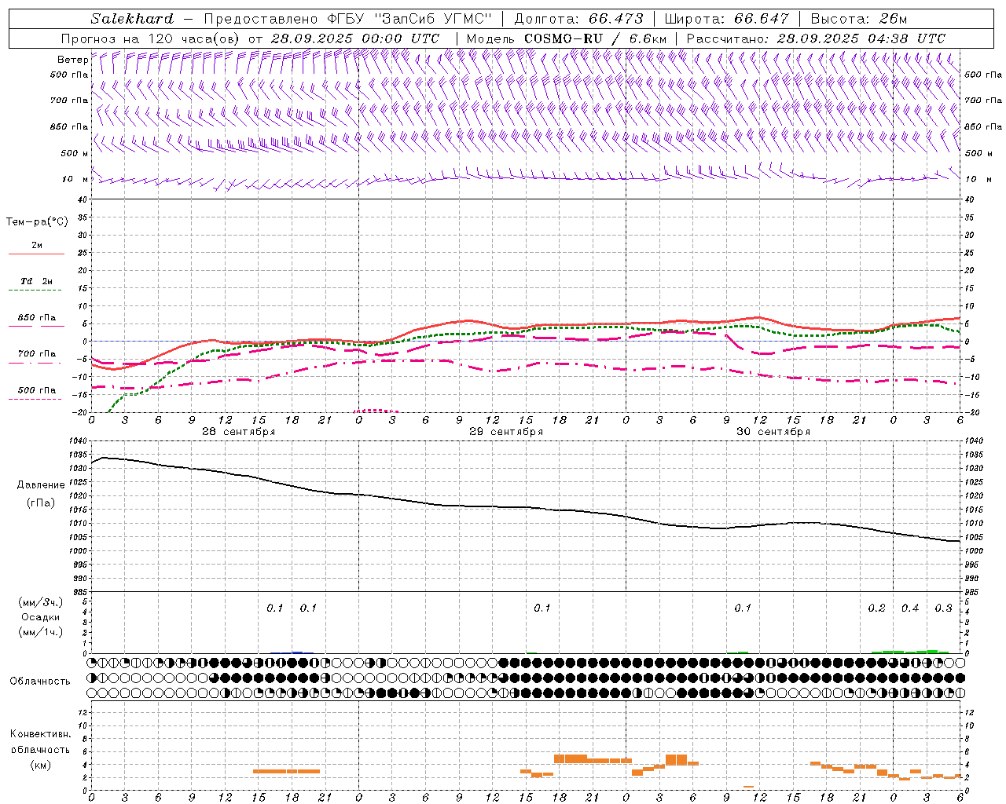Click the 'Конвективн.' convective cloud label

click(40, 734)
